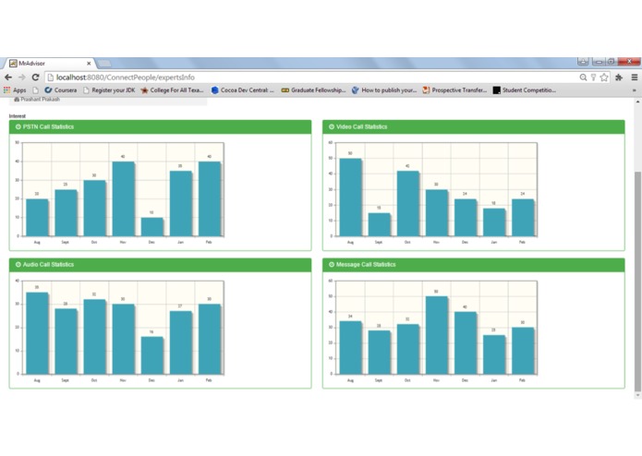Open College For All Texa... bookmark
Viewport: 642px width, 456px height.
(172, 90)
